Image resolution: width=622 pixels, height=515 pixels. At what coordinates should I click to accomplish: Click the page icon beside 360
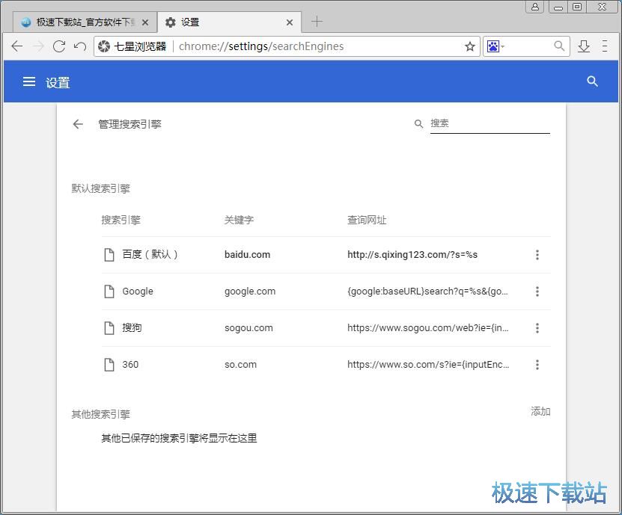(x=109, y=365)
